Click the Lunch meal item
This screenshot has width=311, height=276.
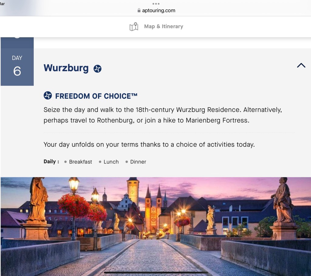click(x=109, y=162)
